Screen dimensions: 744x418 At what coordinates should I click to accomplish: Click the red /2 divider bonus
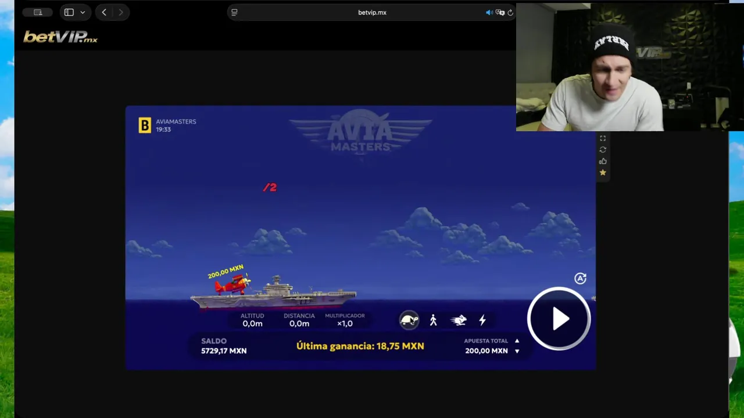[270, 187]
